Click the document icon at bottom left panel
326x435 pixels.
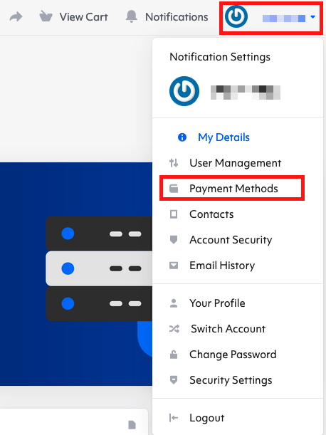[132, 424]
